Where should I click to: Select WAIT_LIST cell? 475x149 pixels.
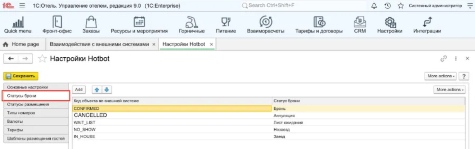point(172,123)
